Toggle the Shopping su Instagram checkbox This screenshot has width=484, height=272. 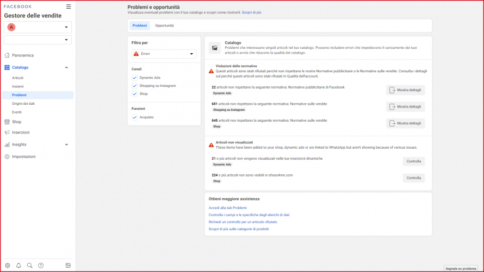pos(134,86)
